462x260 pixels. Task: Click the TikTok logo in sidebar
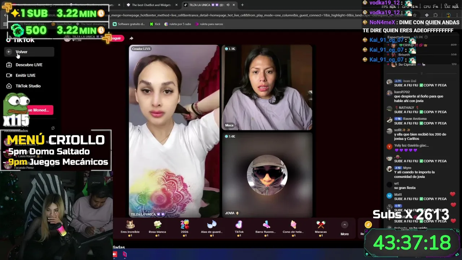21,40
